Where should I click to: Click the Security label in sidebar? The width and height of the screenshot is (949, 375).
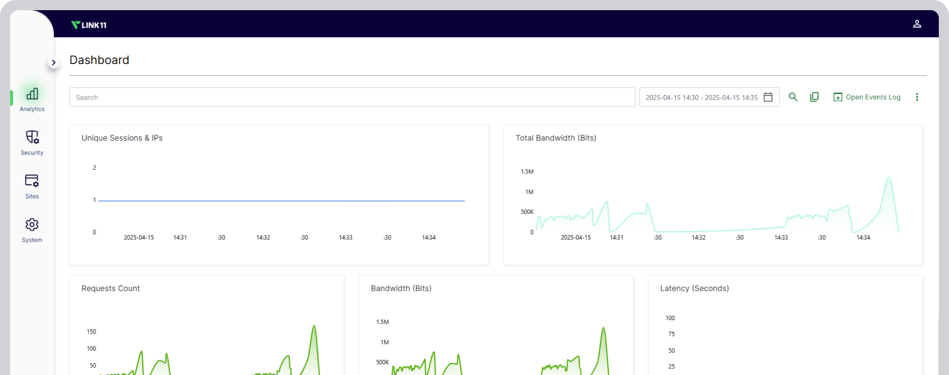(x=32, y=153)
